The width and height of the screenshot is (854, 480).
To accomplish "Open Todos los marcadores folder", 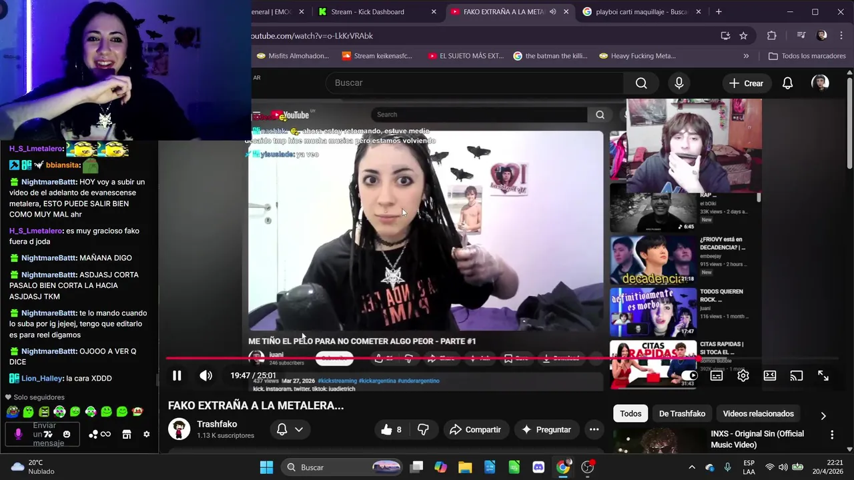I will point(807,56).
